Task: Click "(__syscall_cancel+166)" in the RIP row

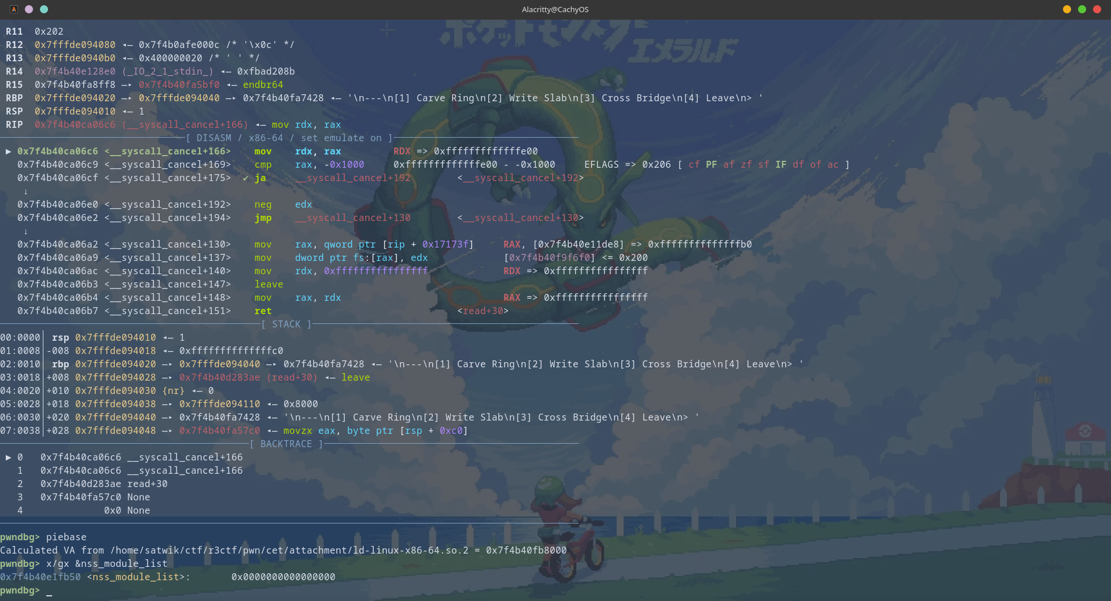Action: pyautogui.click(x=185, y=124)
